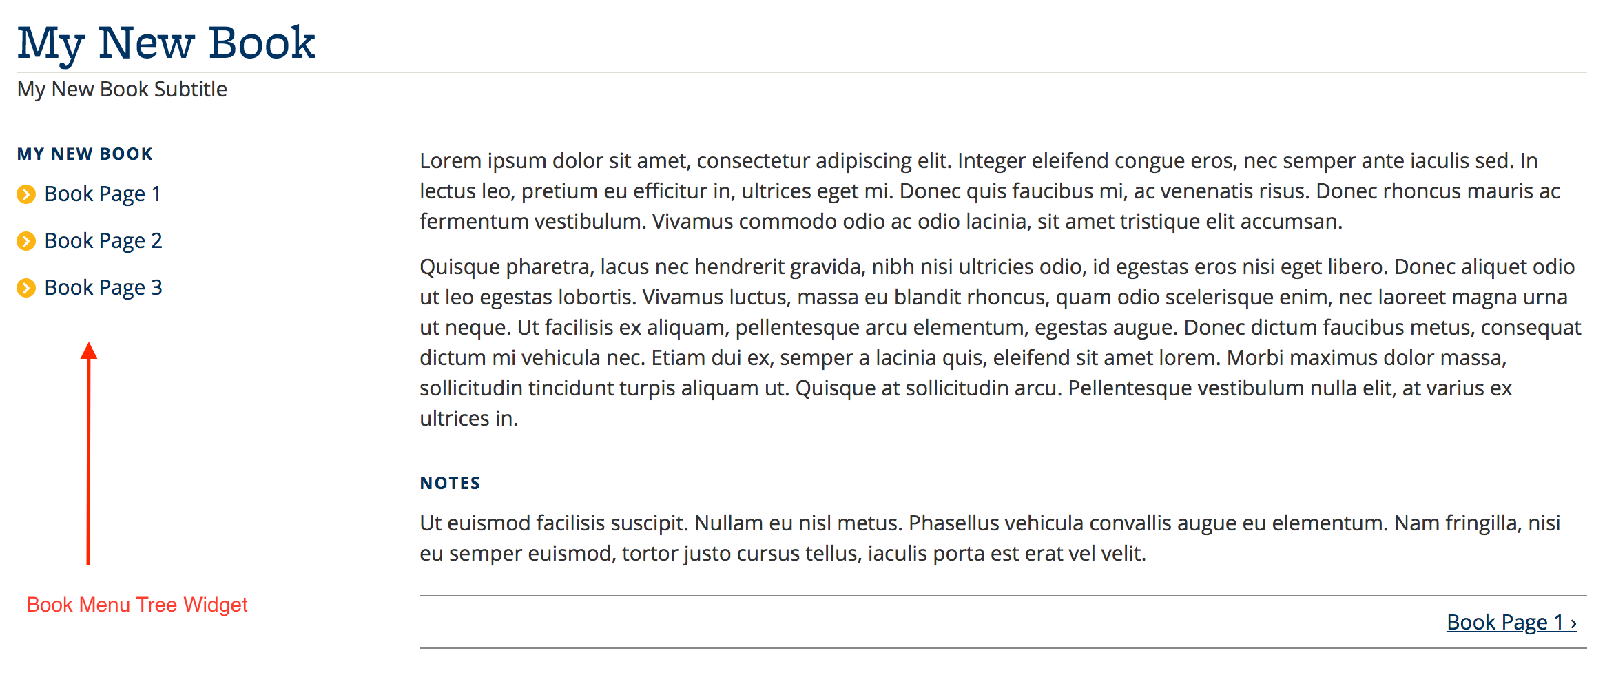Click the orange circular bullet of the third menu item

[x=27, y=288]
